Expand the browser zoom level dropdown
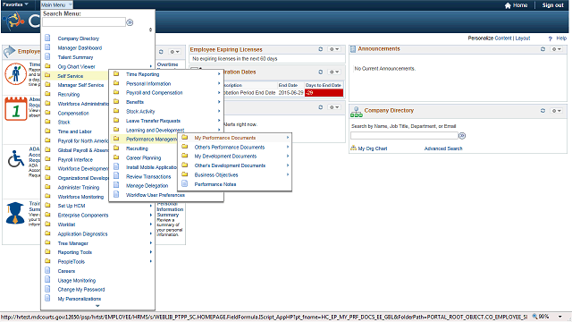Image resolution: width=572 pixels, height=322 pixels. (x=560, y=317)
